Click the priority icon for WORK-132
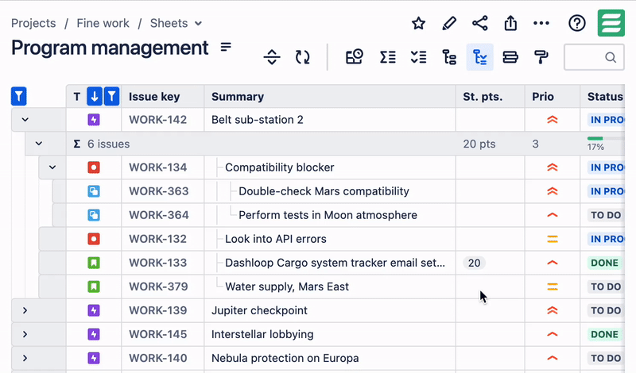The image size is (636, 373). coord(552,239)
